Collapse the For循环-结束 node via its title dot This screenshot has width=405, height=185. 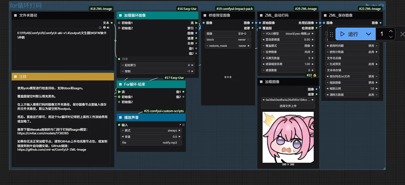(121, 84)
